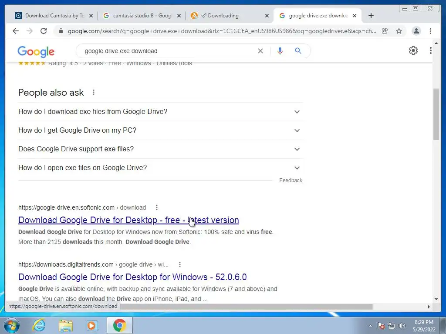Click the Google page's vertical three-dot menu

431,50
